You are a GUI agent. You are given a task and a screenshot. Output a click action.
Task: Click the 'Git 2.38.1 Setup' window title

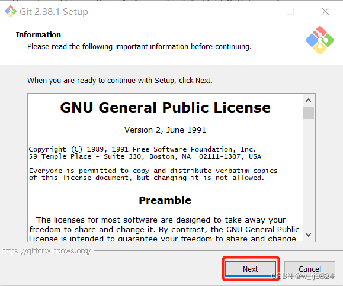[x=54, y=12]
